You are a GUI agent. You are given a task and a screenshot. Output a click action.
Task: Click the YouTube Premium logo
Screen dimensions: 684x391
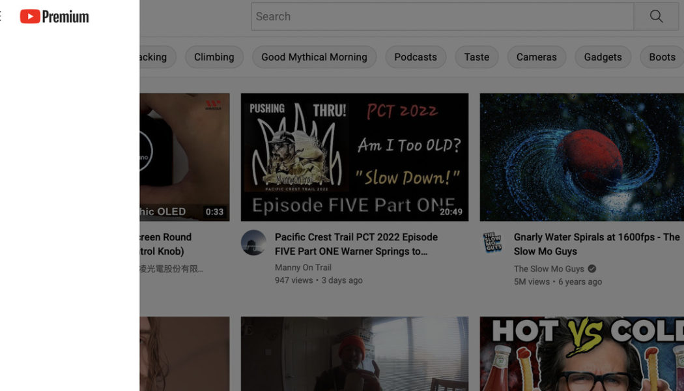54,16
